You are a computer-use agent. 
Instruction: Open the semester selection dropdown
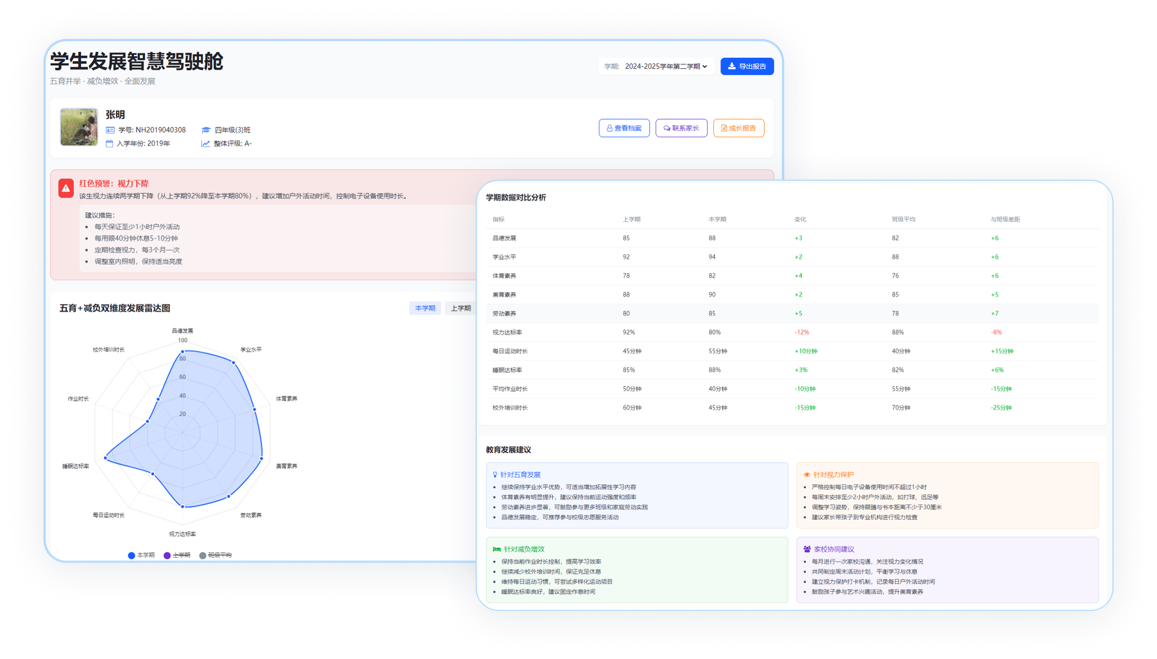pyautogui.click(x=665, y=66)
